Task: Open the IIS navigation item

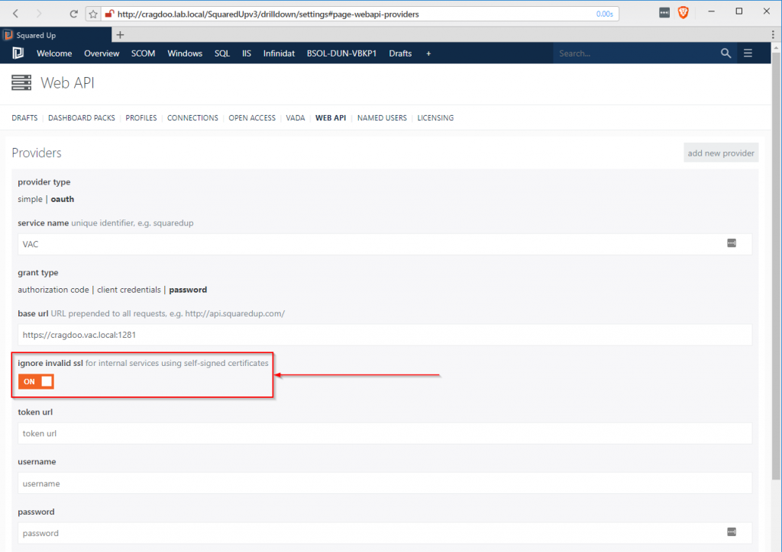Action: (x=247, y=53)
